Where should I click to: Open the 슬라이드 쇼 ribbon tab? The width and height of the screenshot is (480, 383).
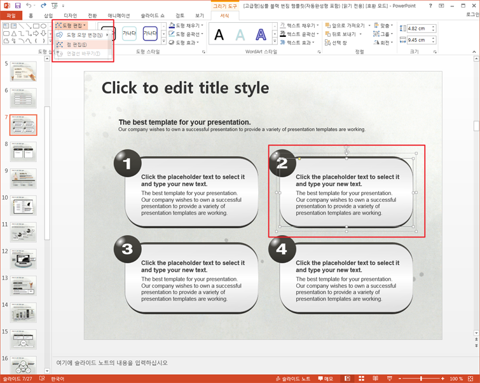pos(153,16)
